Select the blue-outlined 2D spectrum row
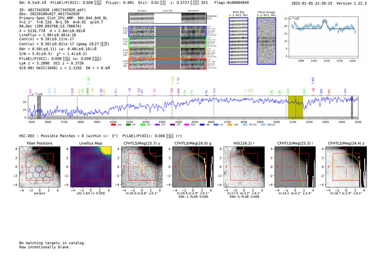 coord(168,31)
